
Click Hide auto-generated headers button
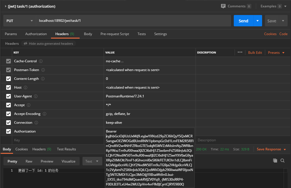click(x=48, y=43)
